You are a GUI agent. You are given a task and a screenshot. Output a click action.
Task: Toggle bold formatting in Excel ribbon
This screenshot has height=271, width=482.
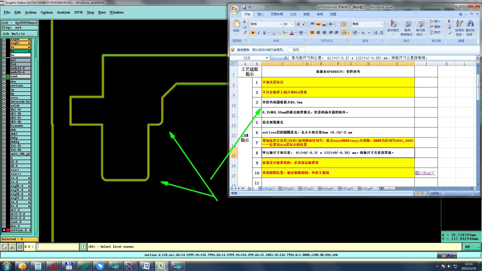253,33
